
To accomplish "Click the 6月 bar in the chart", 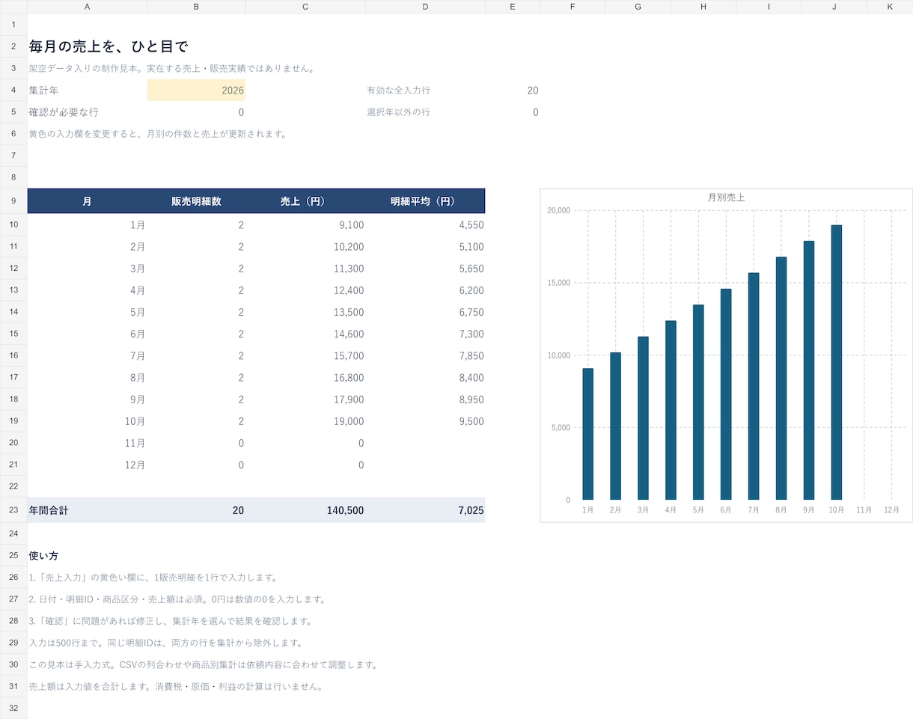I will [726, 394].
